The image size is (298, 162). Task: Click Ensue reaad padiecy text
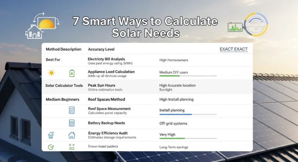[x=103, y=146]
